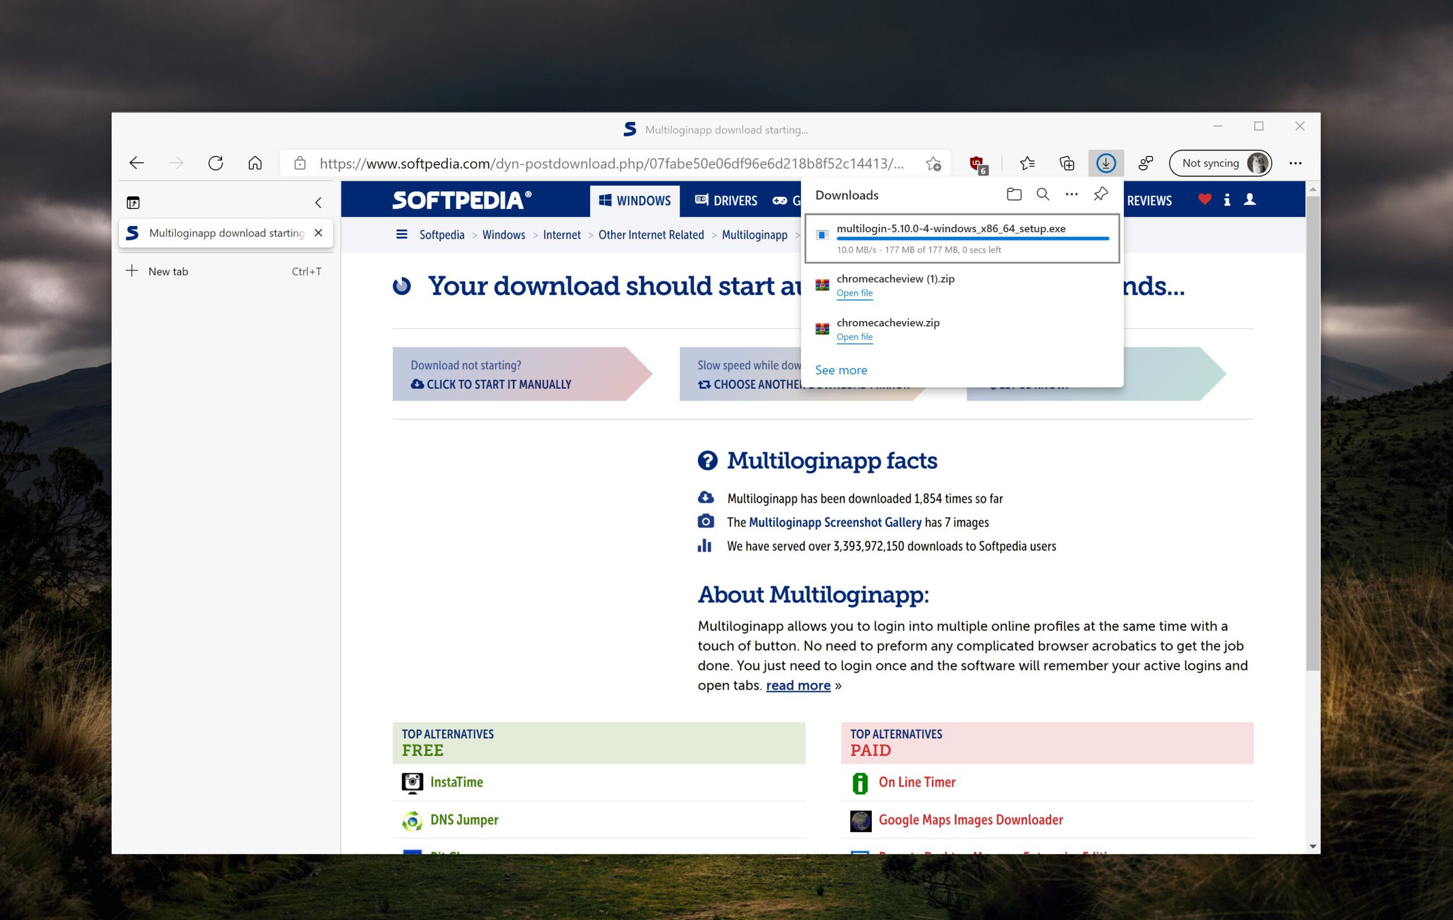The height and width of the screenshot is (920, 1453).
Task: Click the vertical scrollbar thumb
Action: point(1312,432)
